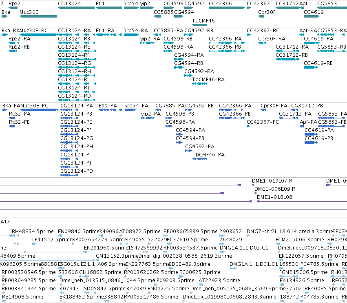Select the TbCMF46-PA protein label
This screenshot has height=303, width=347.
(x=208, y=155)
